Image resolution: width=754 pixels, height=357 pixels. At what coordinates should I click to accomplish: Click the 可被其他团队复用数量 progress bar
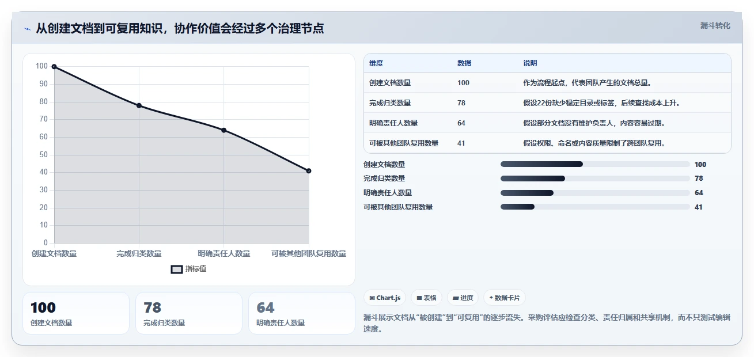(x=595, y=207)
